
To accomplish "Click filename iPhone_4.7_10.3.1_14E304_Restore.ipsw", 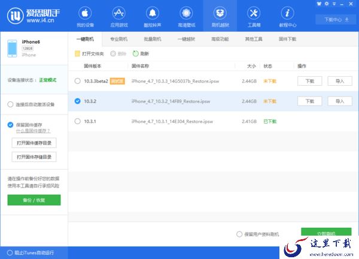I will click(172, 121).
